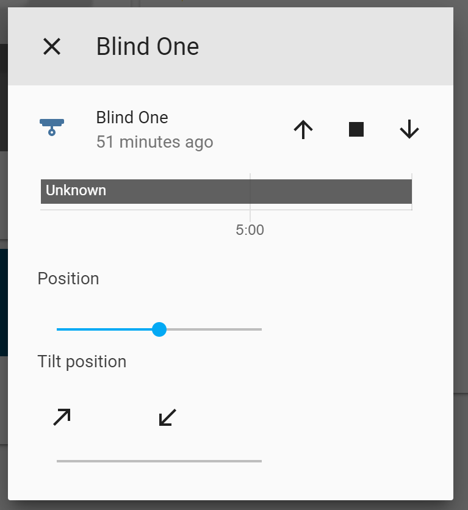Open the tilt with the up-right arrow
468x510 pixels.
pos(62,417)
